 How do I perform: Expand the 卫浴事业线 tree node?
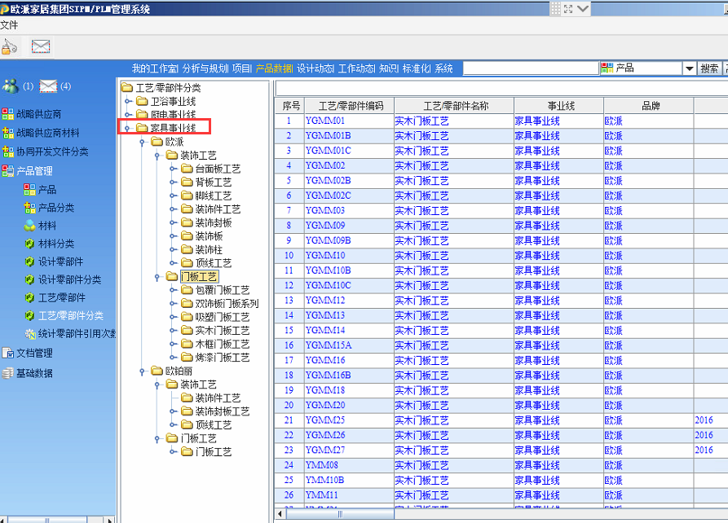pos(128,101)
